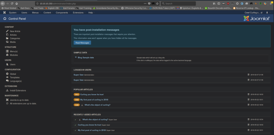Expand the System dropdown menu

[x=13, y=13]
